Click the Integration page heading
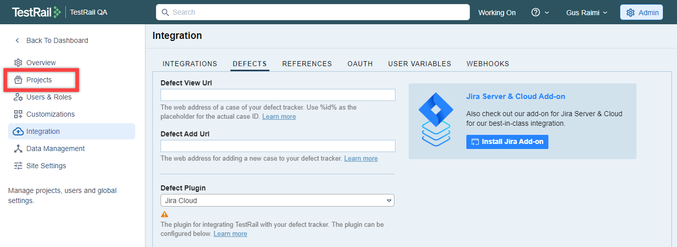Viewport: 677px width, 247px height. click(177, 35)
